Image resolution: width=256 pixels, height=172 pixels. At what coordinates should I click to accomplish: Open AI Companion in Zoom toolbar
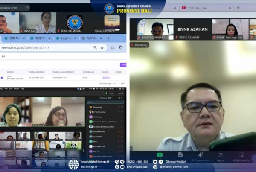click(201, 157)
